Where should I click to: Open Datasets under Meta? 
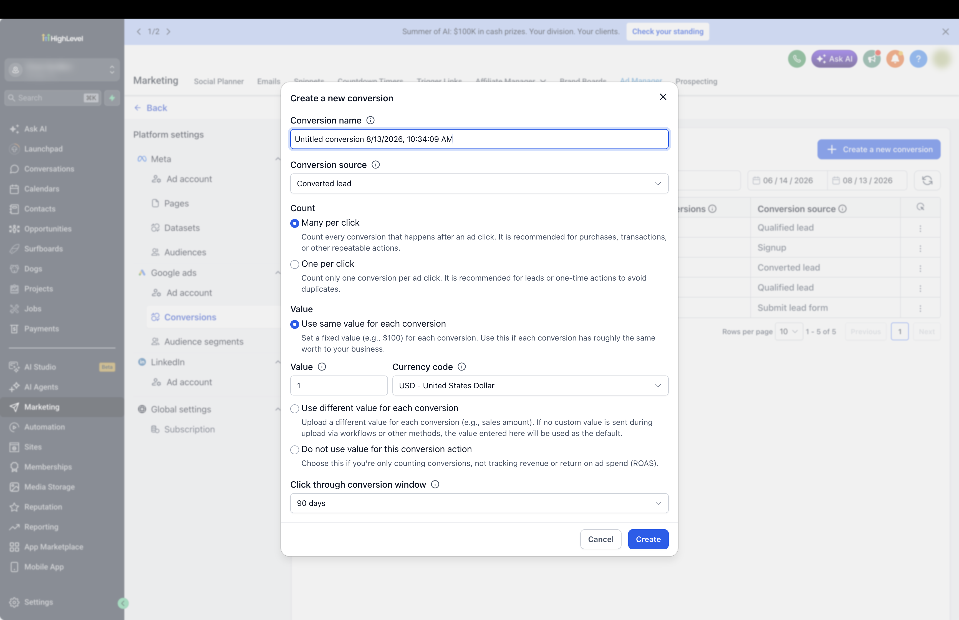[x=182, y=228]
